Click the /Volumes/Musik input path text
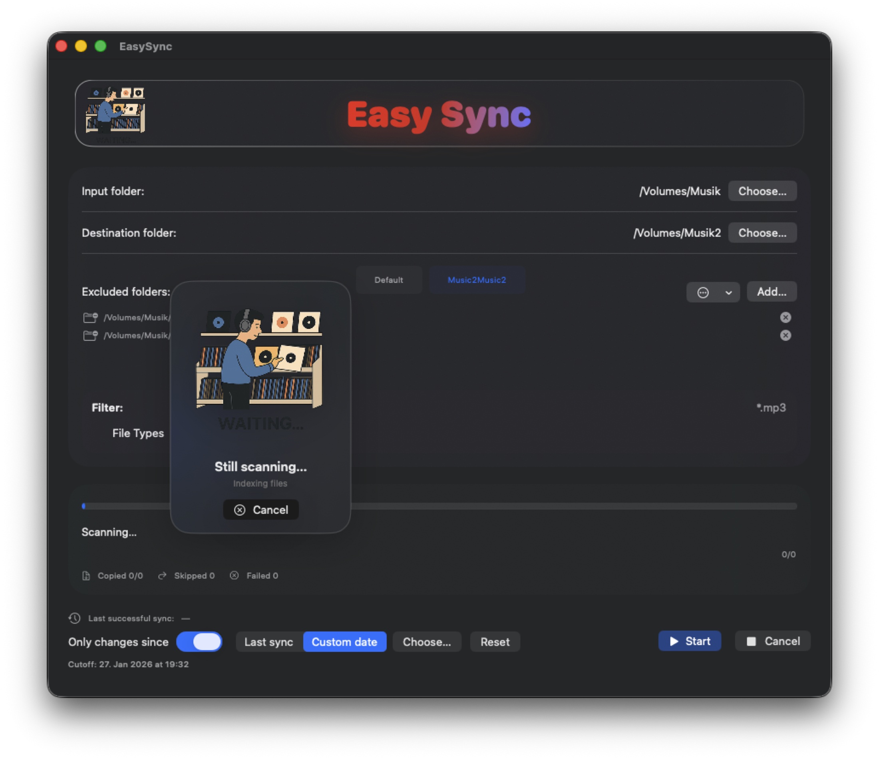Viewport: 879px width, 760px height. tap(680, 191)
